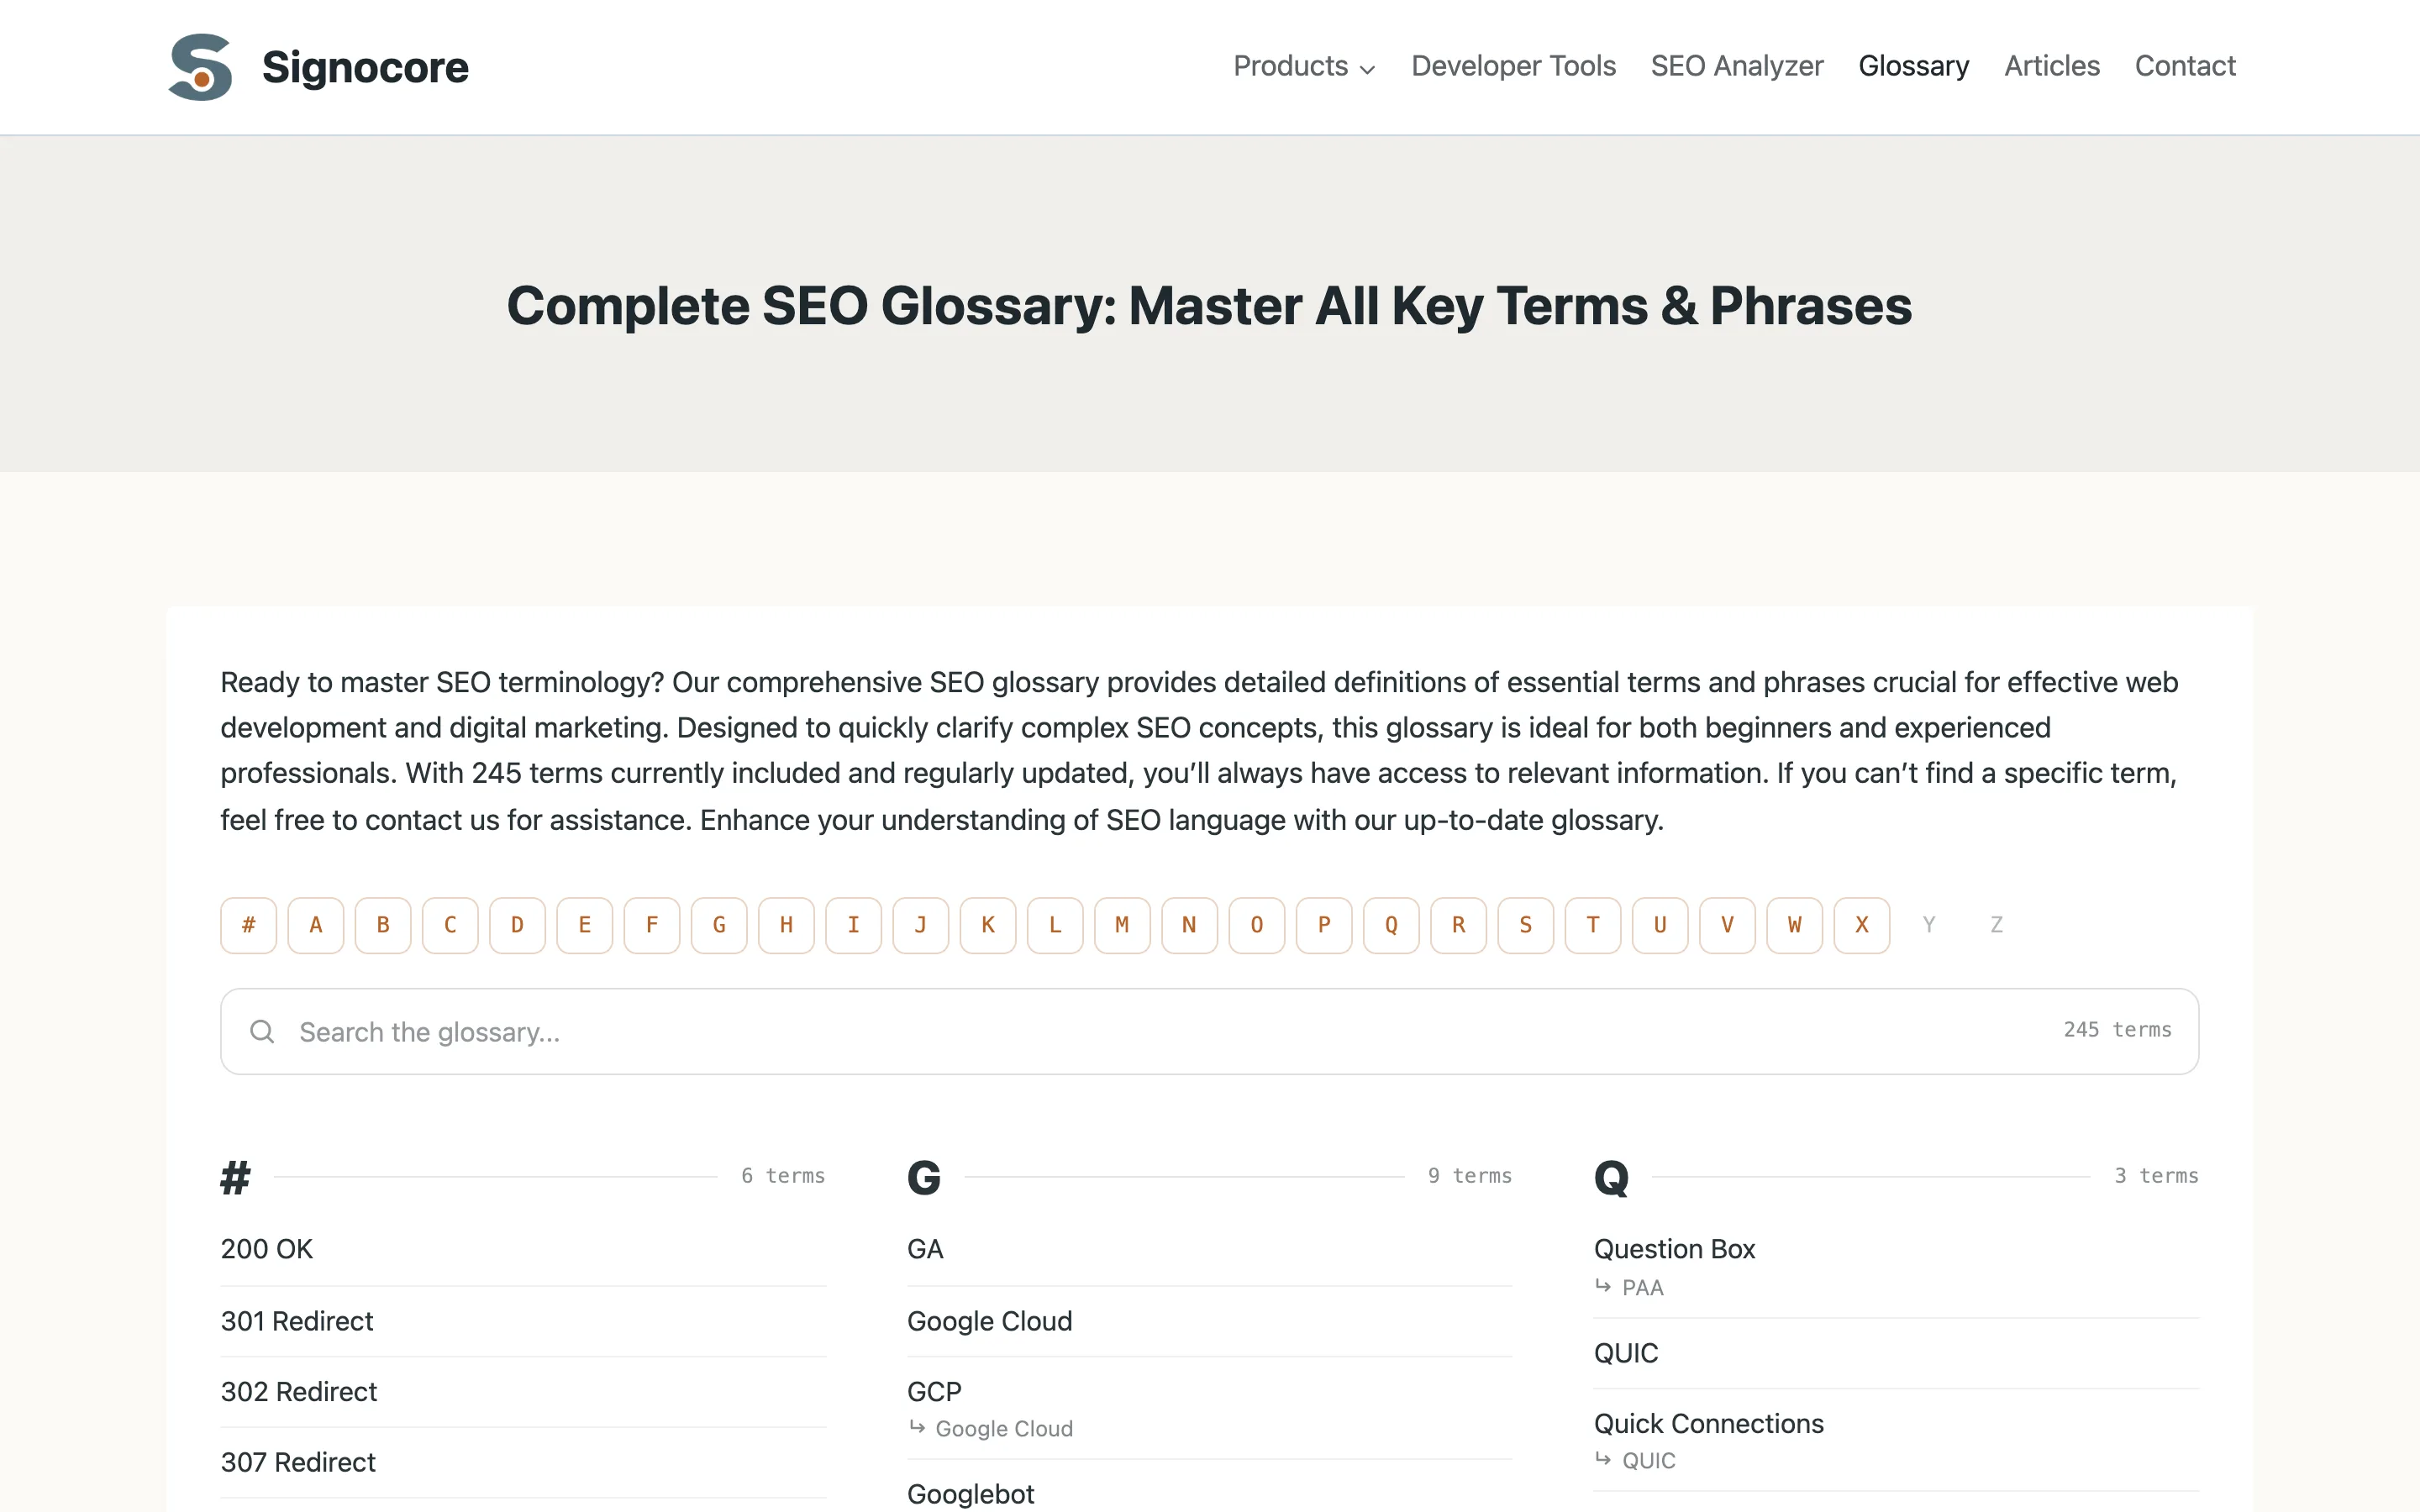2420x1512 pixels.
Task: Jump to letter T terms
Action: click(1593, 925)
